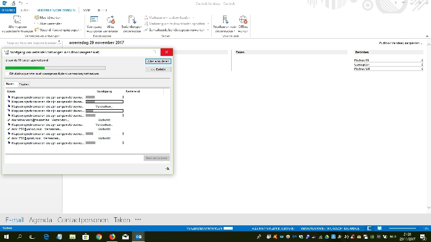Adjust the status bar zoom slider

402,228
